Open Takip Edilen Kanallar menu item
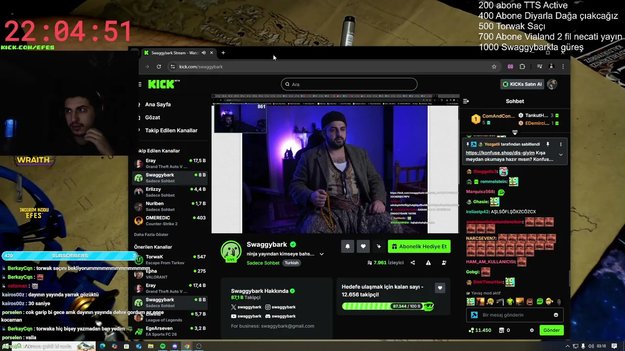Image resolution: width=625 pixels, height=351 pixels. 171,131
